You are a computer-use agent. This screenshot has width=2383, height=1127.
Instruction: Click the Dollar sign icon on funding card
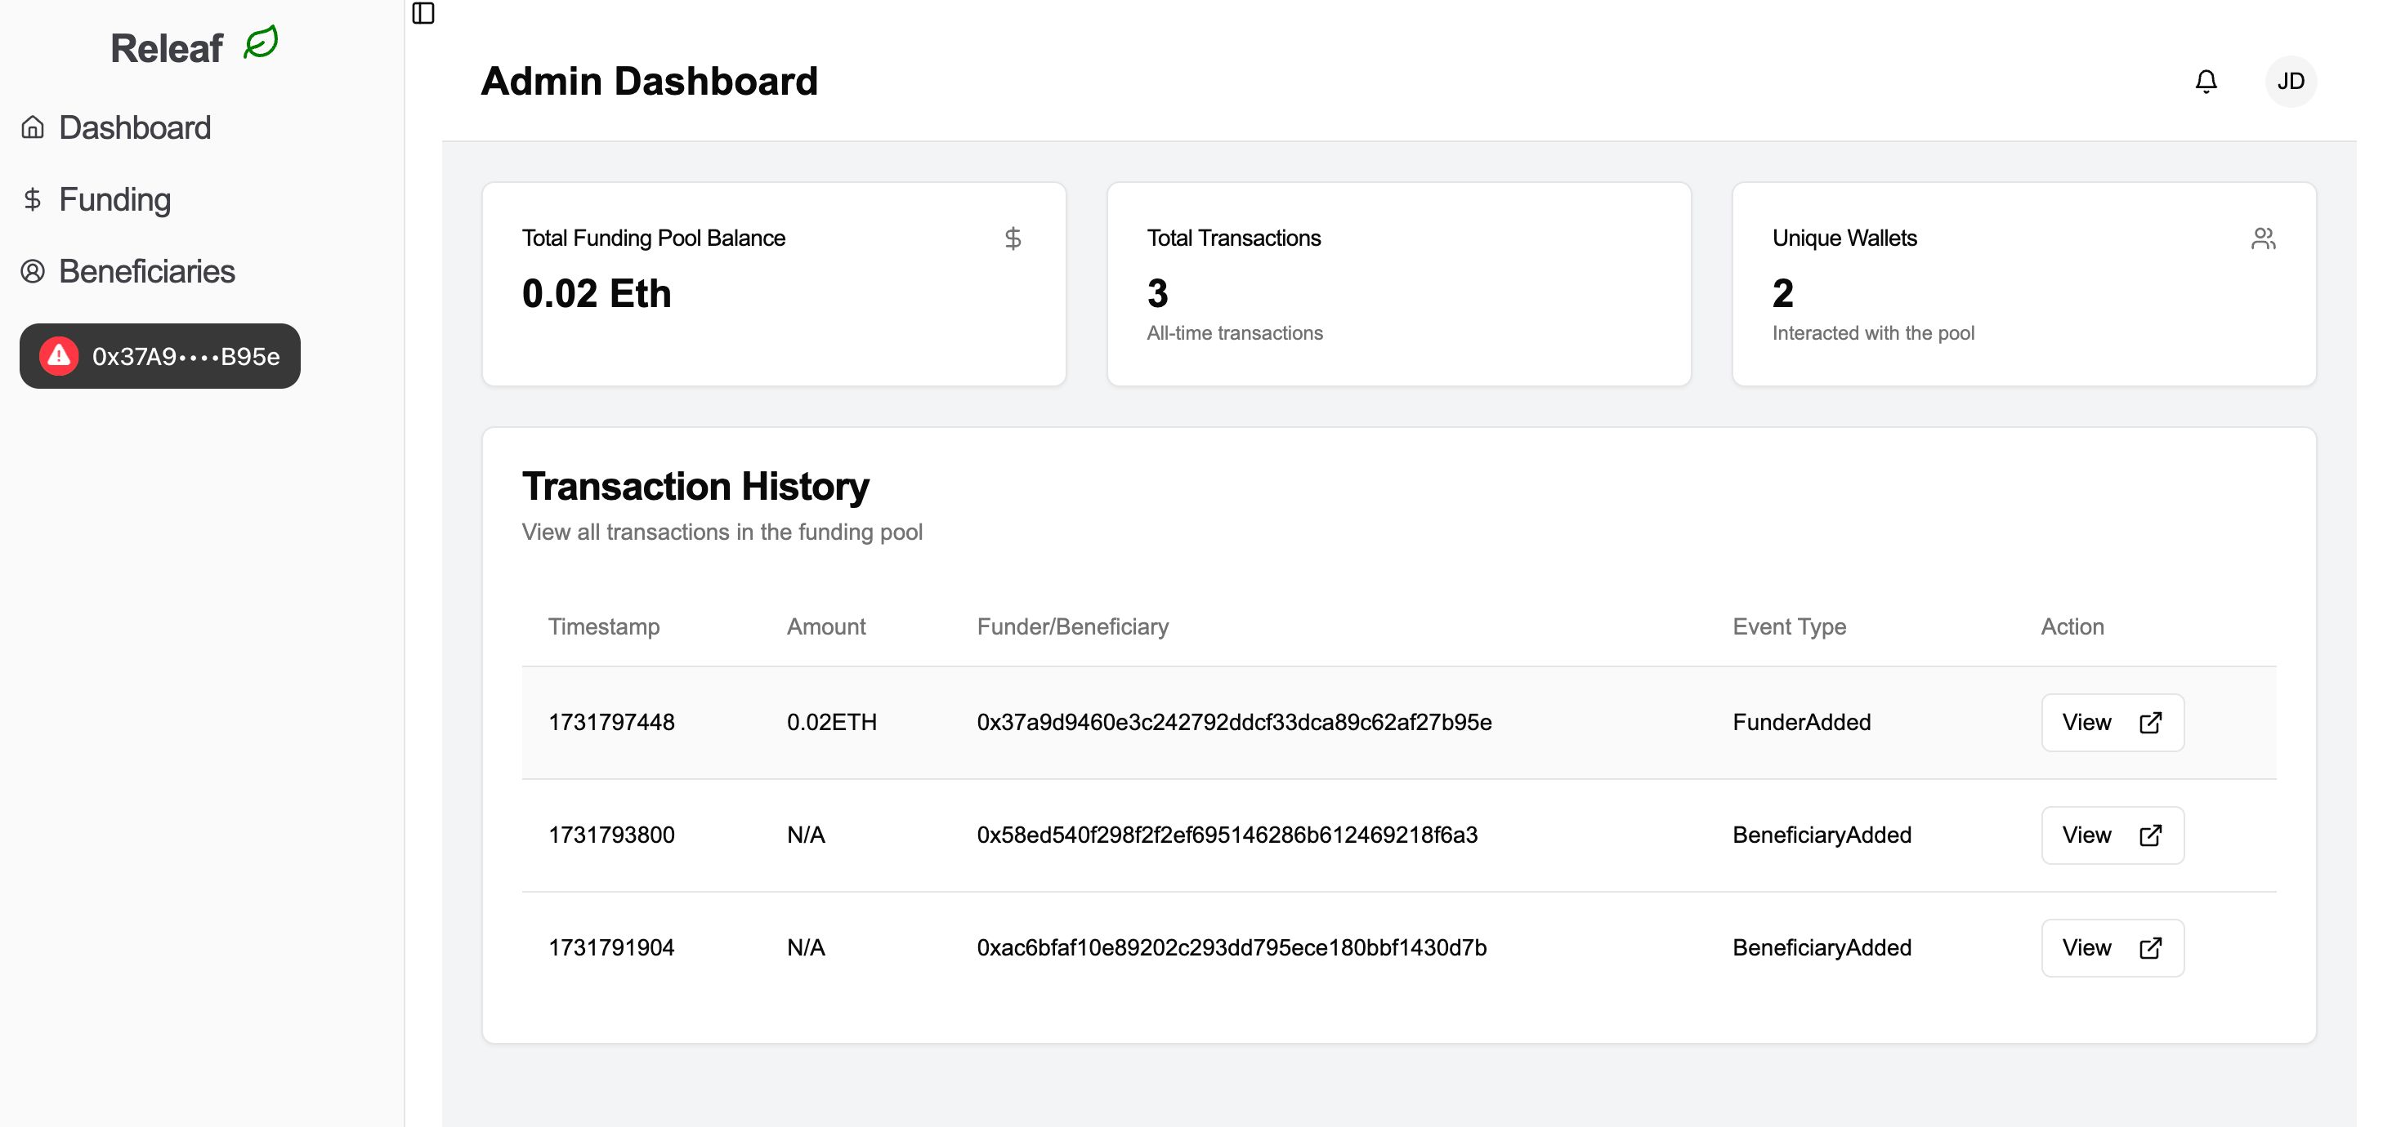point(1013,238)
